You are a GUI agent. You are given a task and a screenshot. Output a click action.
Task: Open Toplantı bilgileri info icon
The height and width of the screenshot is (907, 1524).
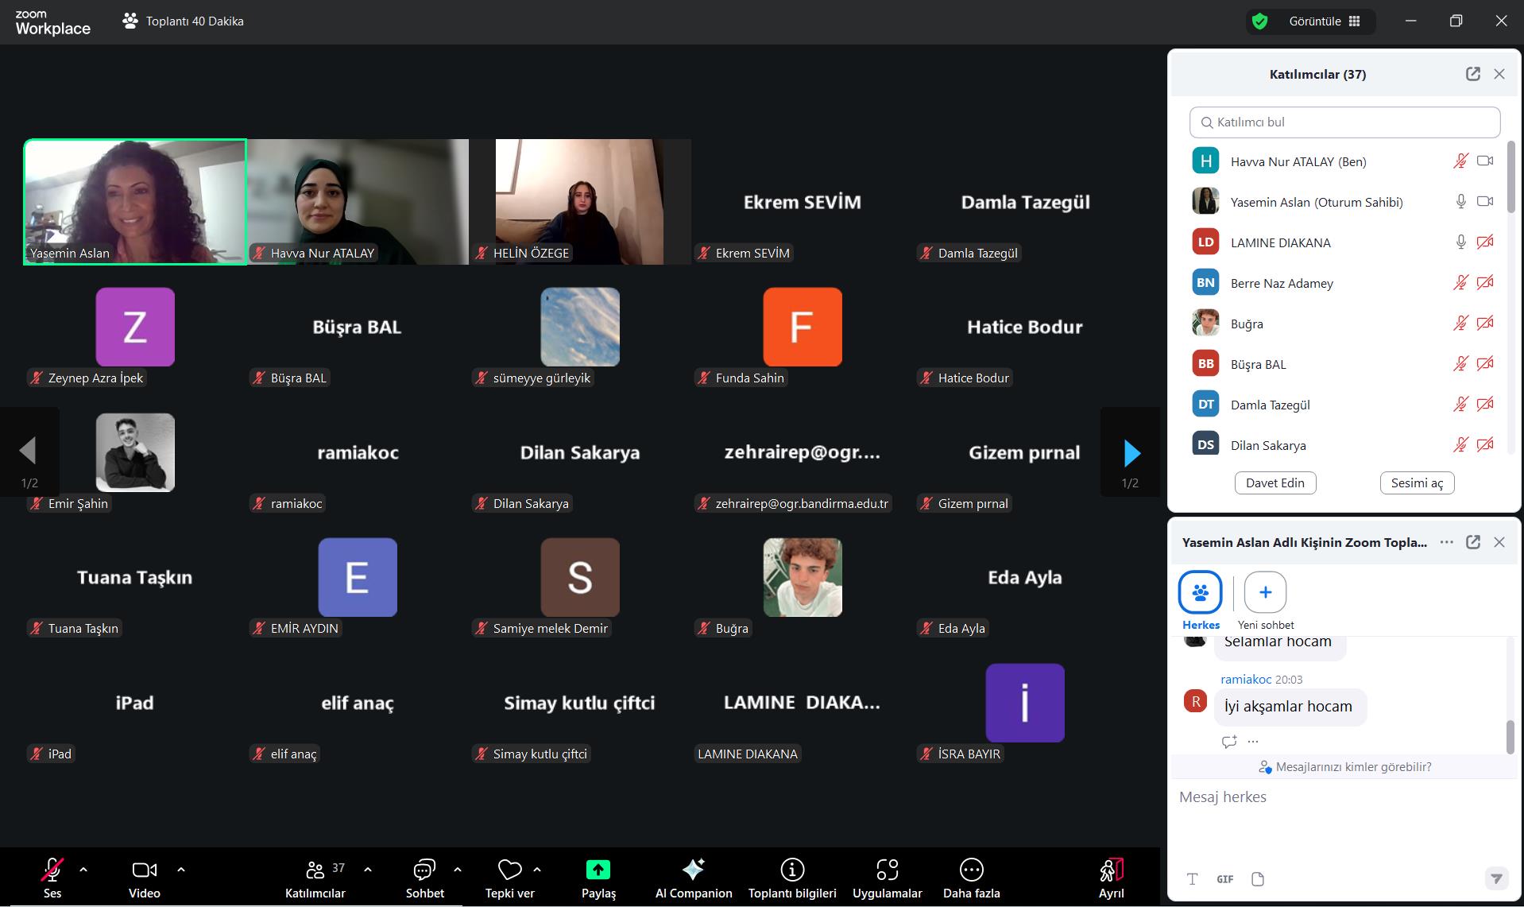pyautogui.click(x=791, y=870)
